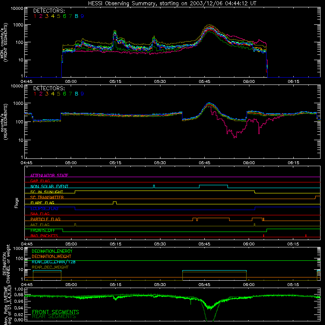Select detector 8 in the rear segments legend
Viewport: 325px width, 325px height.
pos(76,94)
